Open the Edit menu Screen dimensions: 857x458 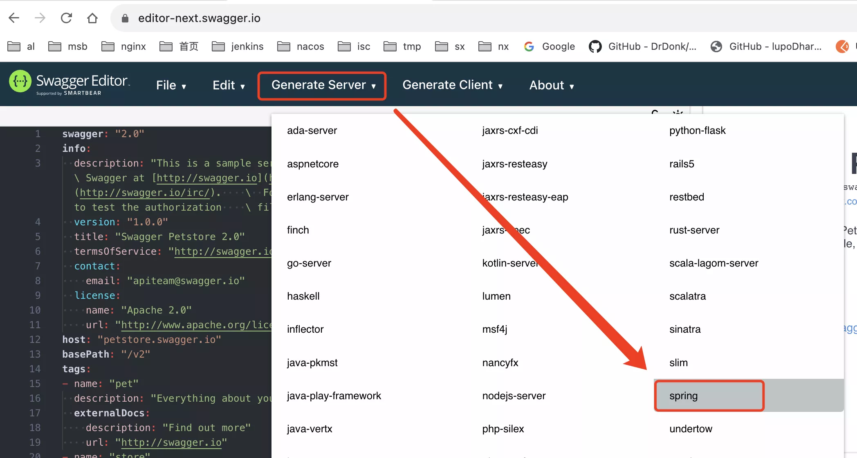pos(229,85)
